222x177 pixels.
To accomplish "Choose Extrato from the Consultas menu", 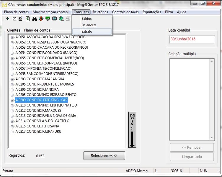I will pyautogui.click(x=87, y=32).
